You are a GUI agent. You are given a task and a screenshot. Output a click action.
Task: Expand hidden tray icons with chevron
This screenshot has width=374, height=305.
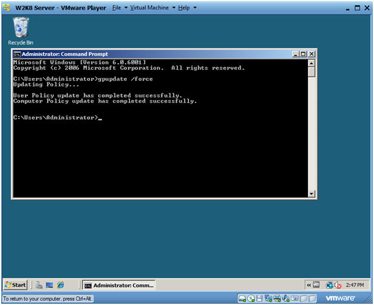[x=308, y=285]
